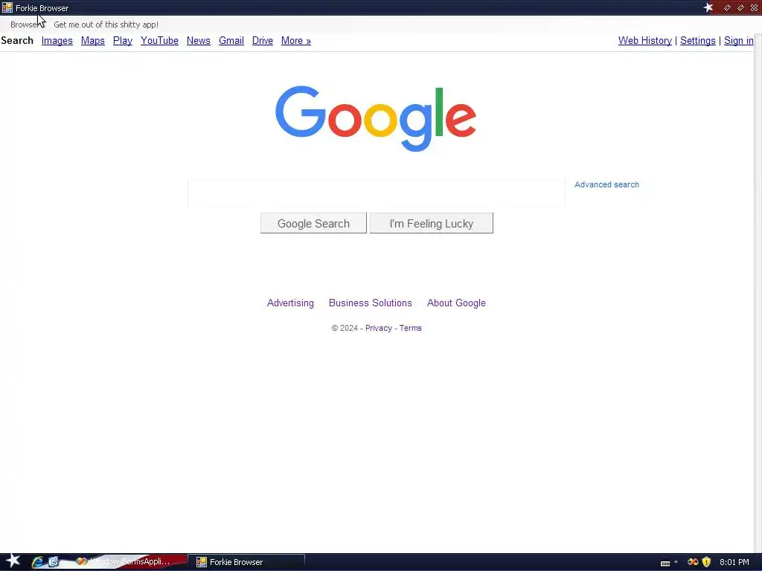Image resolution: width=762 pixels, height=571 pixels.
Task: Visit the YouTube link
Action: tap(159, 41)
